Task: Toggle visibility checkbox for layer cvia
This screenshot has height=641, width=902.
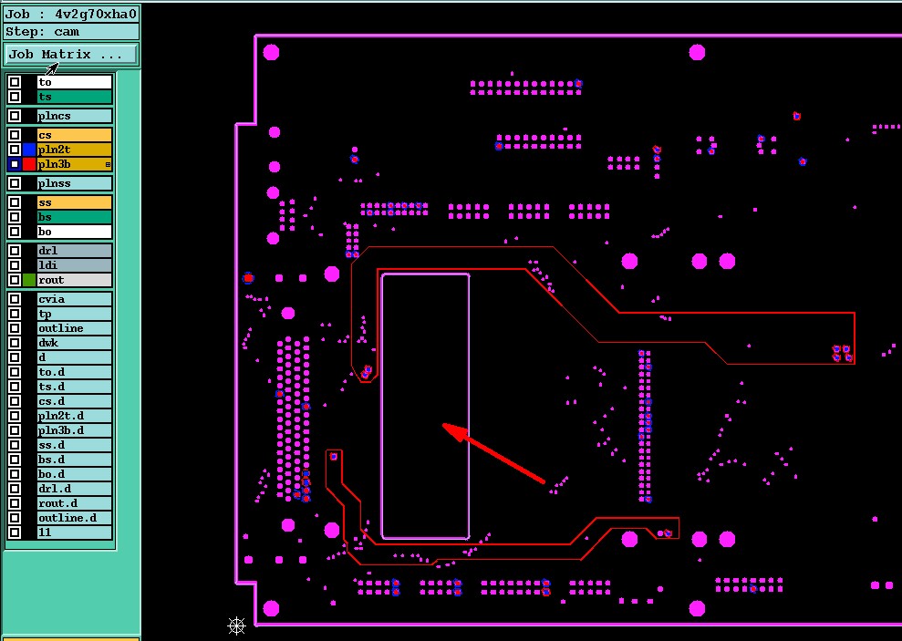Action: (x=15, y=299)
